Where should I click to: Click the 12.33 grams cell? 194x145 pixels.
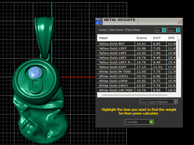tap(143, 53)
